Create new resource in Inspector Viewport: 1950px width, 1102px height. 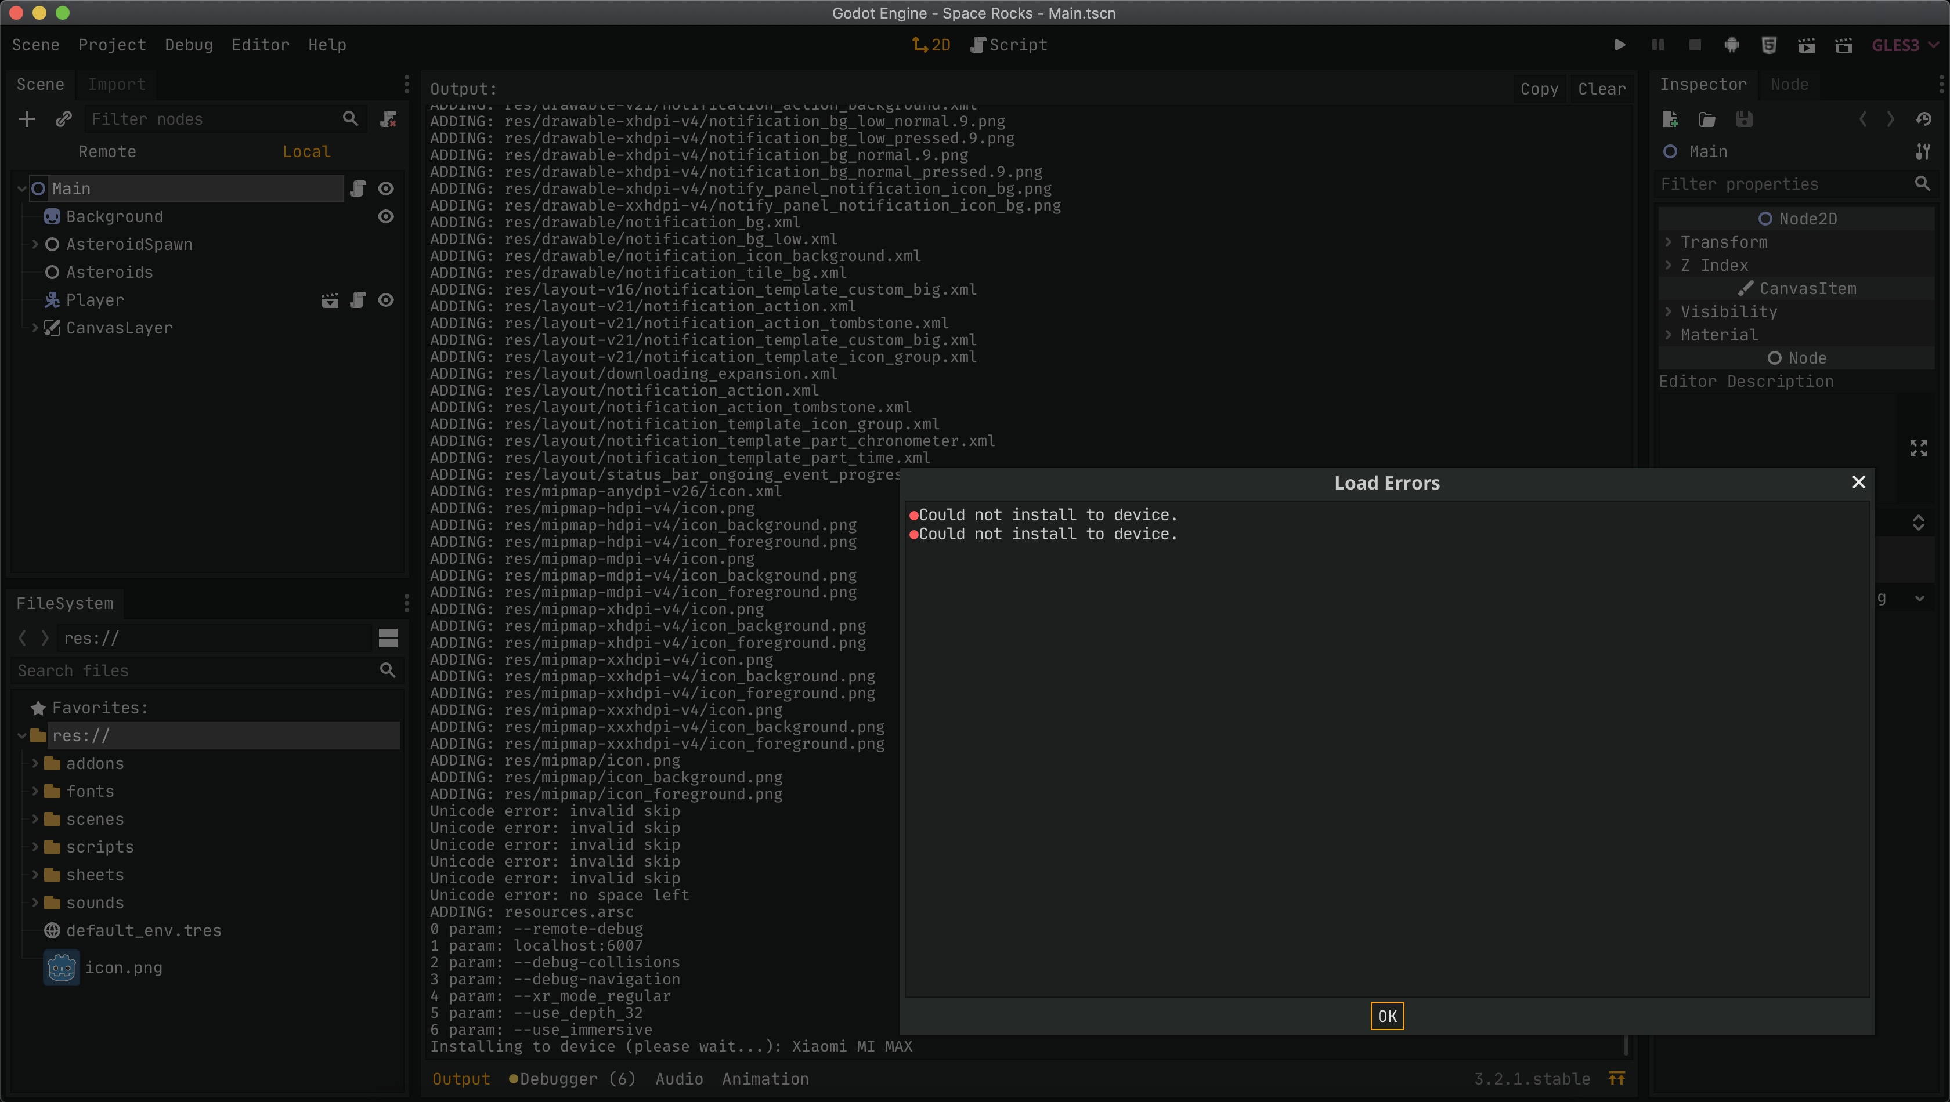(x=1670, y=119)
